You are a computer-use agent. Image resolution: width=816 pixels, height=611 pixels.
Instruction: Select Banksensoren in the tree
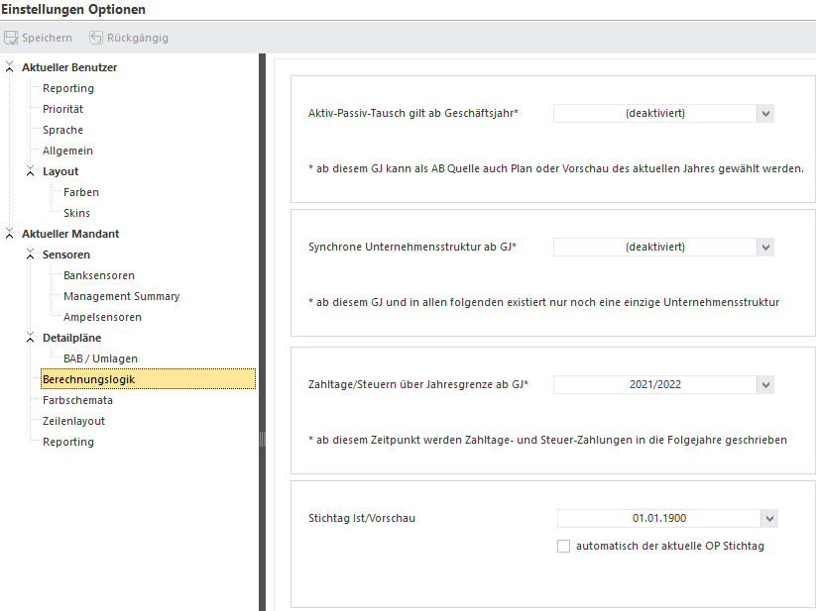tap(99, 275)
